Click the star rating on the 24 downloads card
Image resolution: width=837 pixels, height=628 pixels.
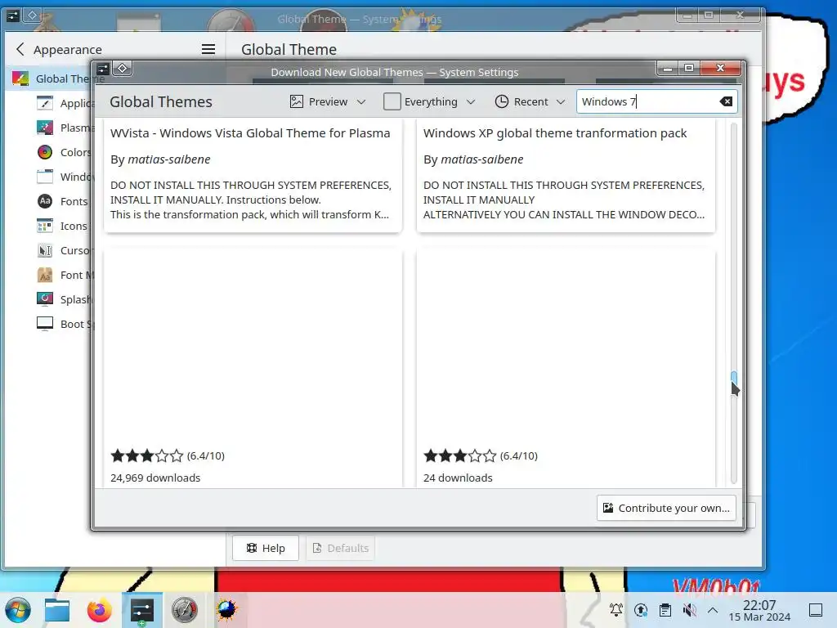459,455
